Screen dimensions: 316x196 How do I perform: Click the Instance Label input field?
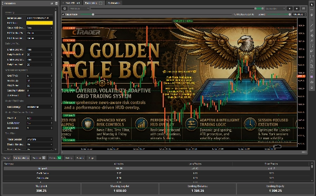tap(39, 18)
